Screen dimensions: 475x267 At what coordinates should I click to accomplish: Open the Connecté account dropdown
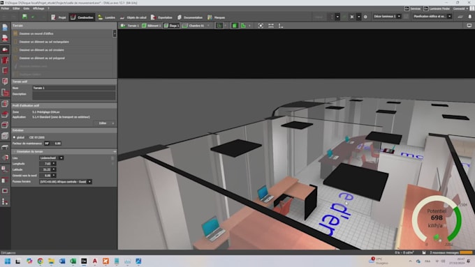point(460,8)
